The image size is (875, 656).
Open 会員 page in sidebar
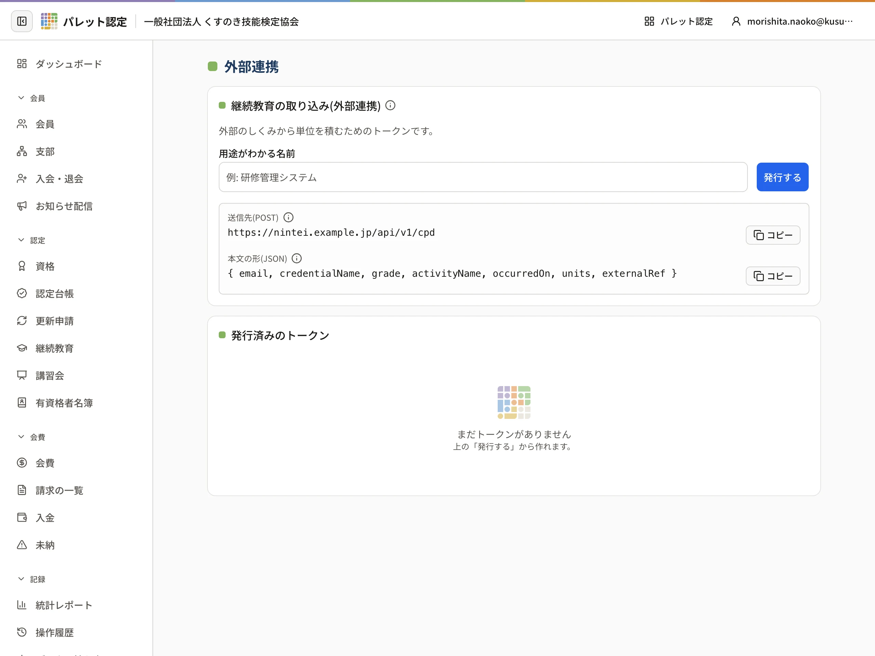76,124
